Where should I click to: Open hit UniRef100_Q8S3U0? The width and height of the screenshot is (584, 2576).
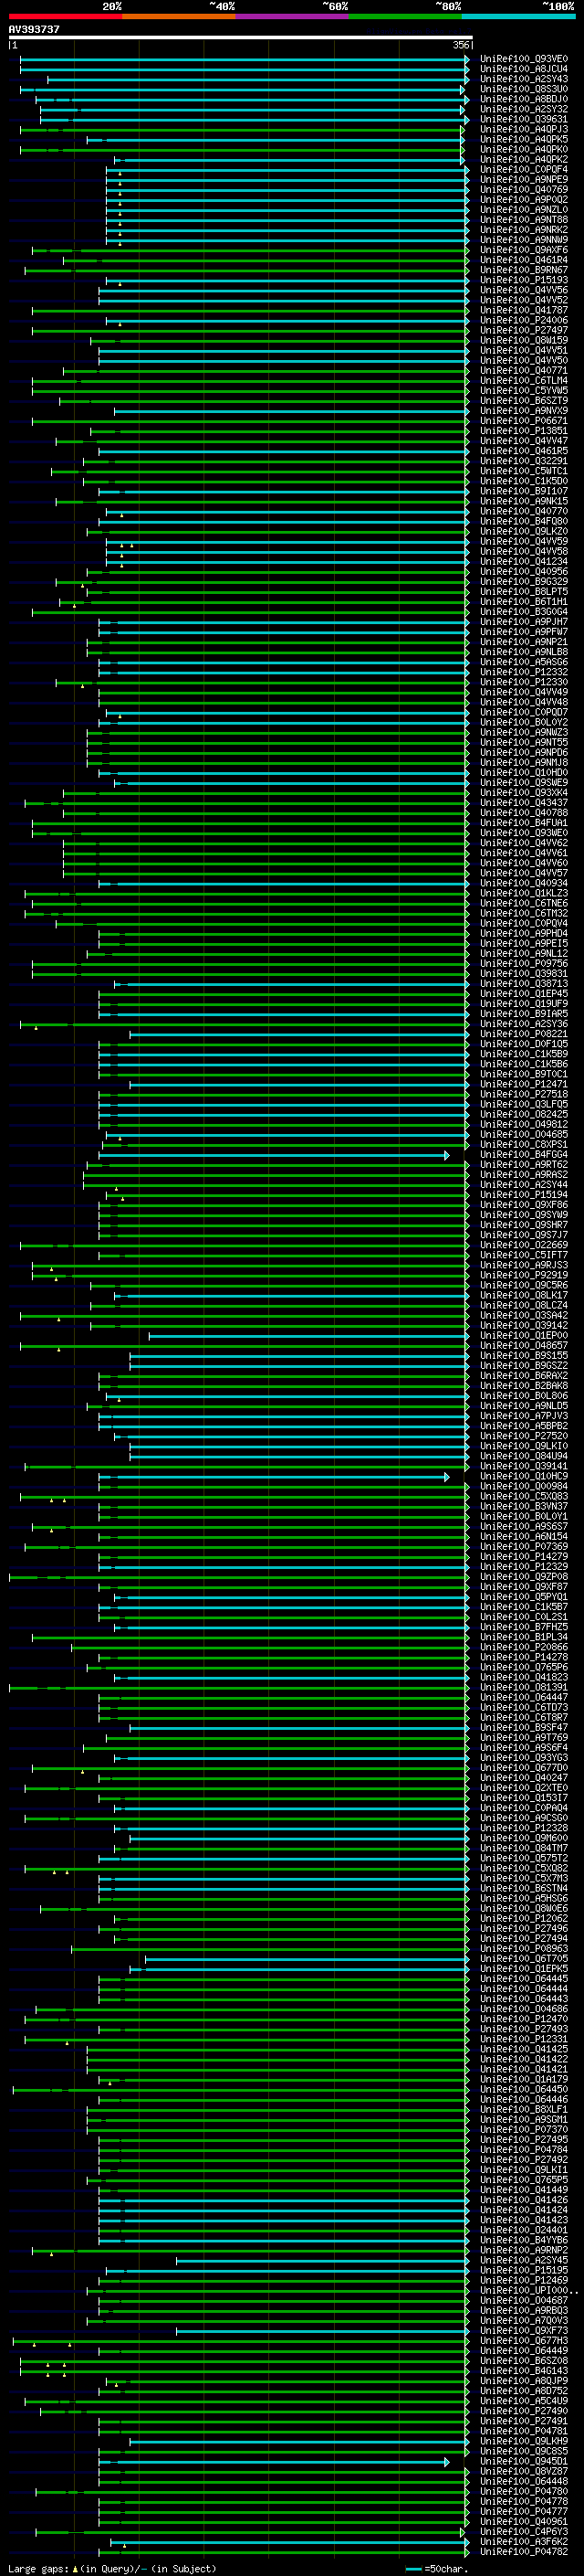(x=524, y=89)
